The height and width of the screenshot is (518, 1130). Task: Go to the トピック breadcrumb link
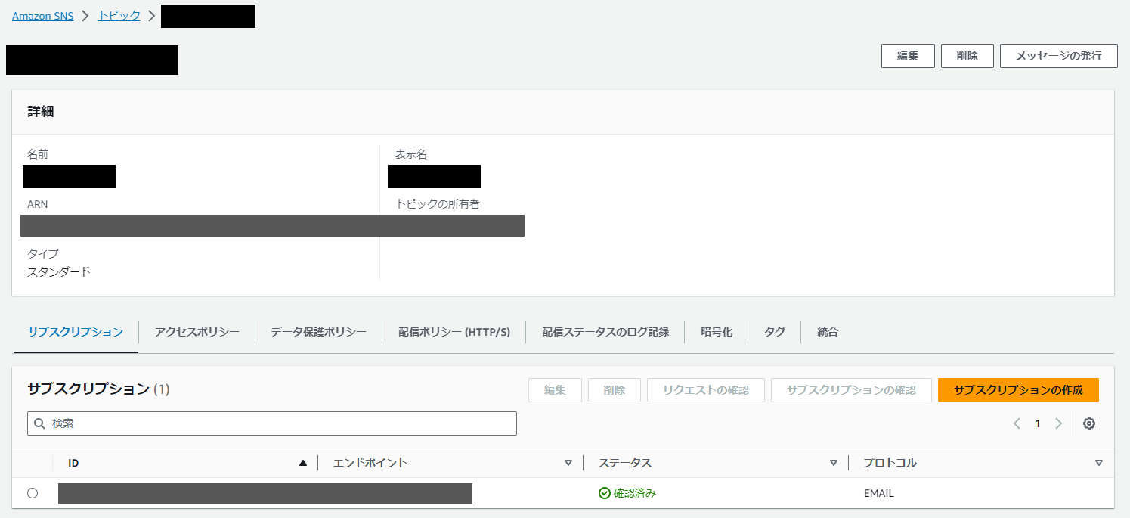point(119,16)
